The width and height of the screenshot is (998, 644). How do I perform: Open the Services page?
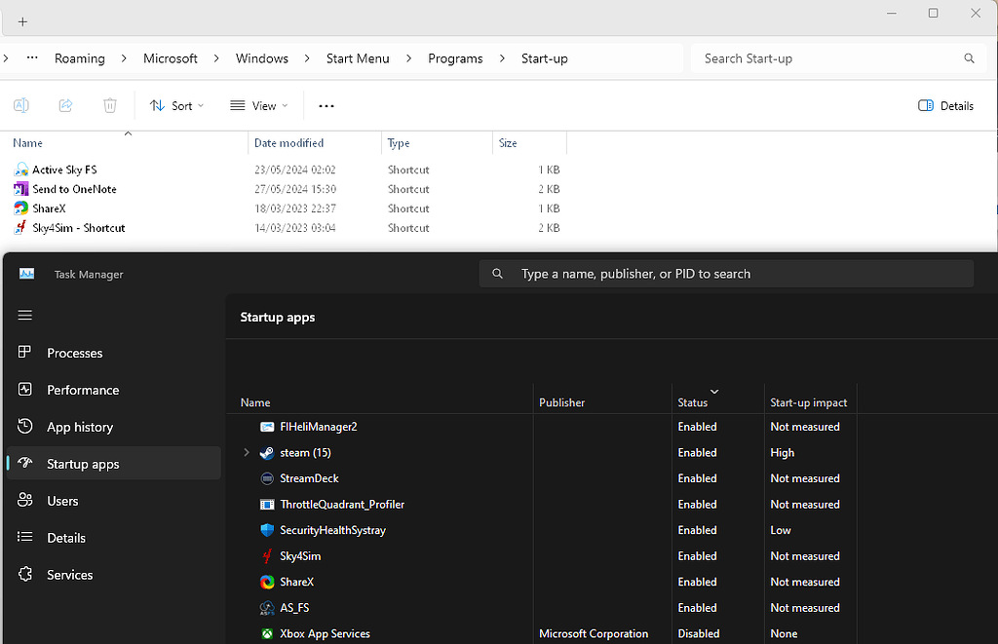(69, 575)
